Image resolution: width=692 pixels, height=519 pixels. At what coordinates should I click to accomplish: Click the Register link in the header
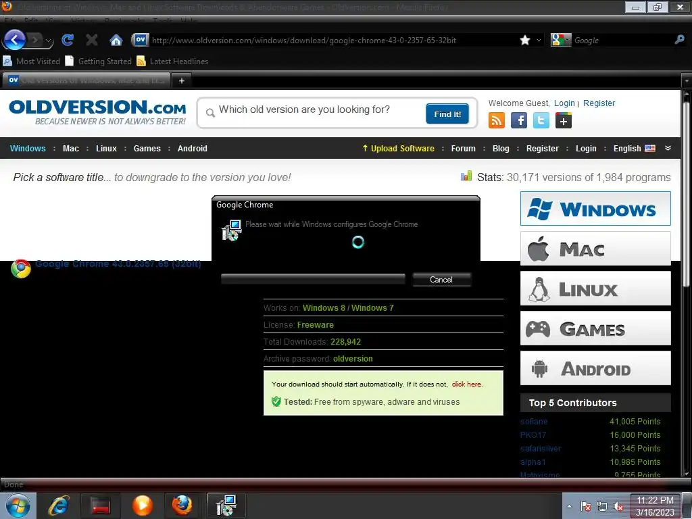coord(599,103)
